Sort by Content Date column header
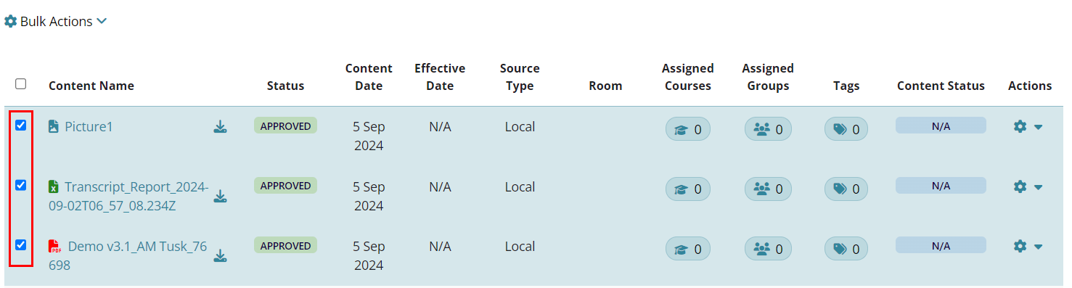 369,77
